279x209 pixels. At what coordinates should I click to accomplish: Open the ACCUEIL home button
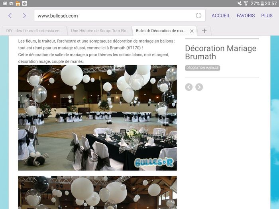221,16
